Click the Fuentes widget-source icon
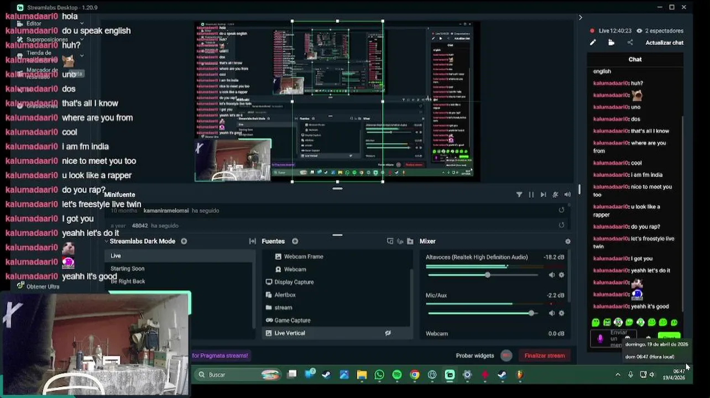 click(390, 241)
